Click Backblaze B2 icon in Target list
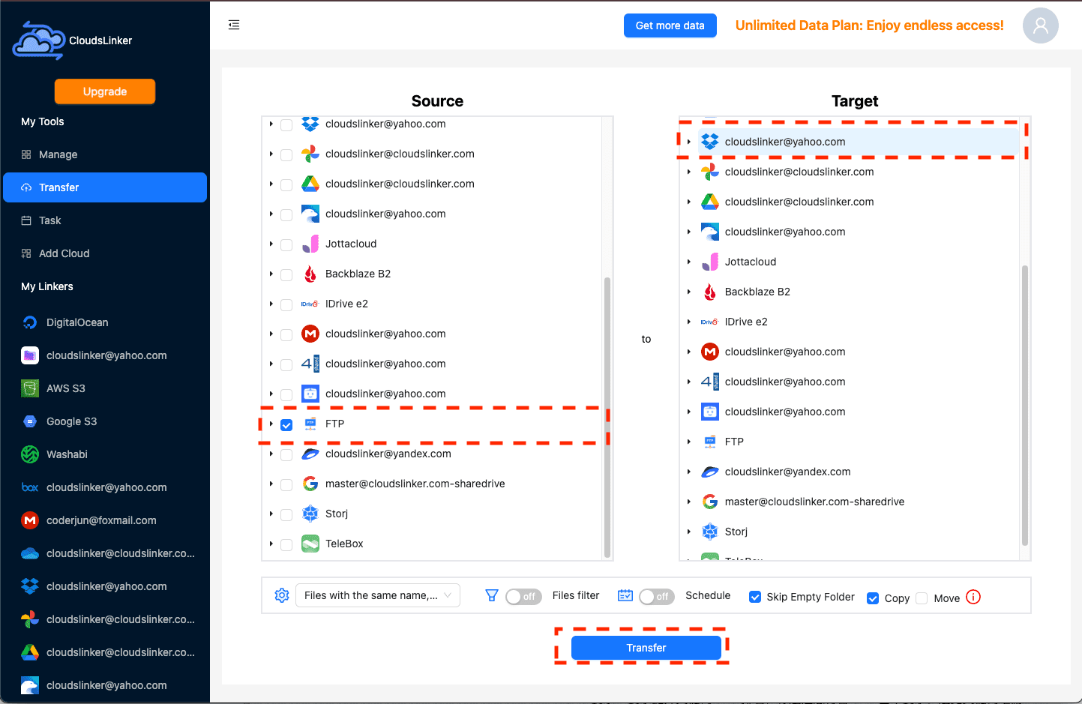1082x704 pixels. [x=710, y=292]
